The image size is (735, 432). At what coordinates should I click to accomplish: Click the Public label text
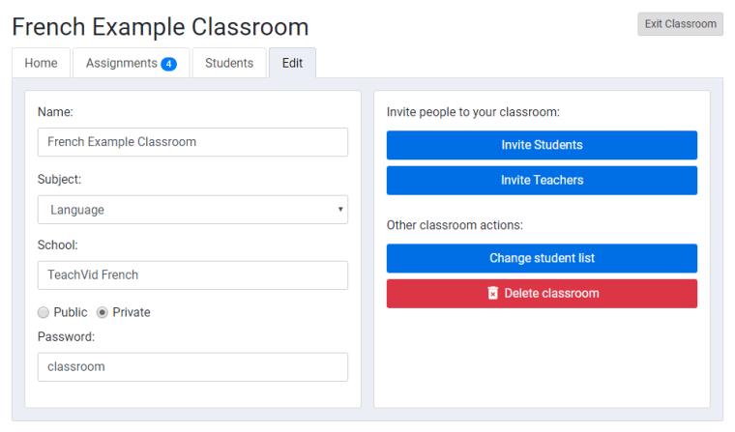pyautogui.click(x=71, y=312)
